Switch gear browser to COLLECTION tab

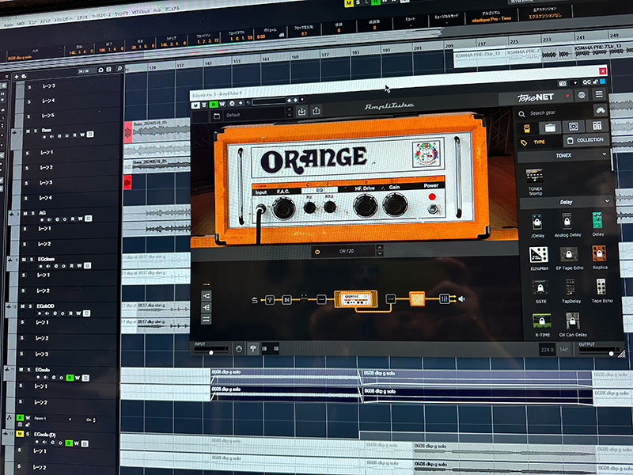pyautogui.click(x=586, y=140)
